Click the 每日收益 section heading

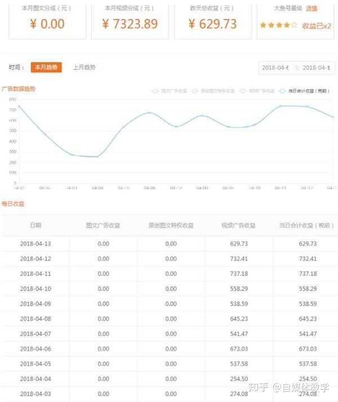click(13, 204)
